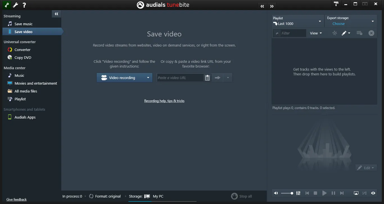384x204 pixels.
Task: Enable shuffle playback
Action: tap(365, 193)
